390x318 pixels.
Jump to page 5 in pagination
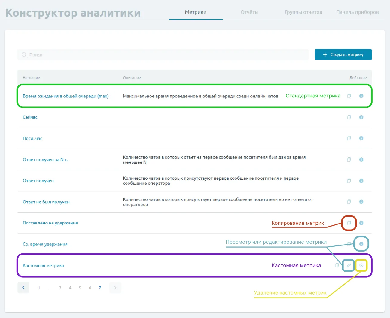80,288
